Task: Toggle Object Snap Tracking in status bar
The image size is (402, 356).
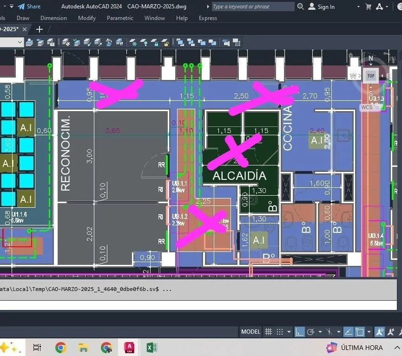Action: 348,332
